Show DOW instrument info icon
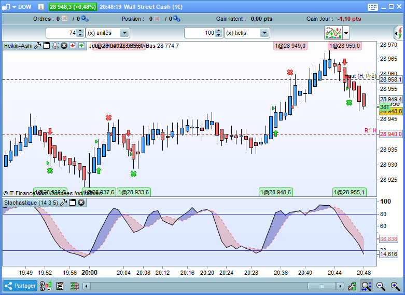Image resolution: width=405 pixels, height=295 pixels. [41, 7]
